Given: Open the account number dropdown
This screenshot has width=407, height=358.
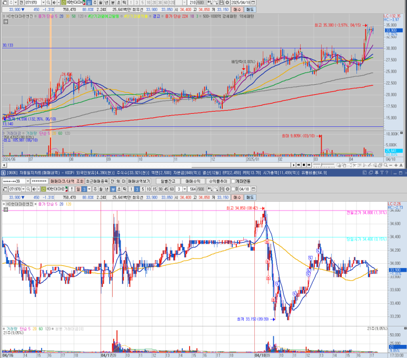Looking at the screenshot, I should (27, 181).
